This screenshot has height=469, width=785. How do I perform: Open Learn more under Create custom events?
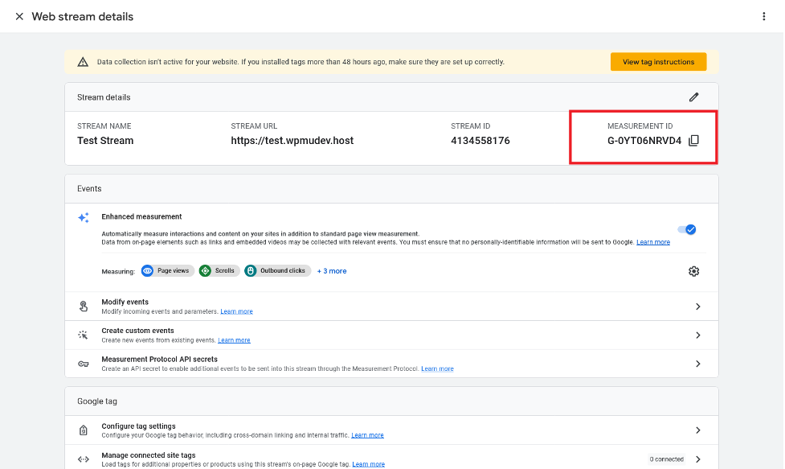coord(234,339)
